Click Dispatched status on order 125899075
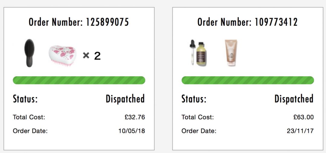 tap(125, 99)
